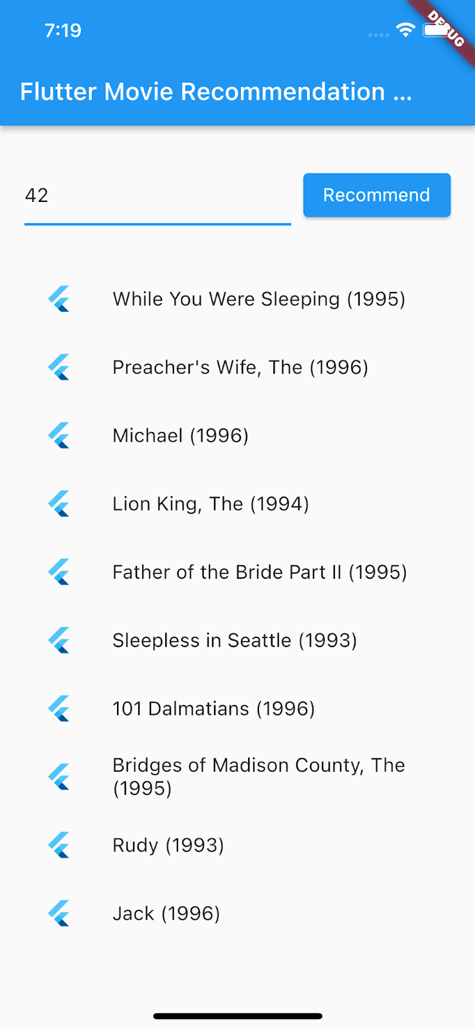Click Flutter icon next to Preacher's Wife

point(59,367)
